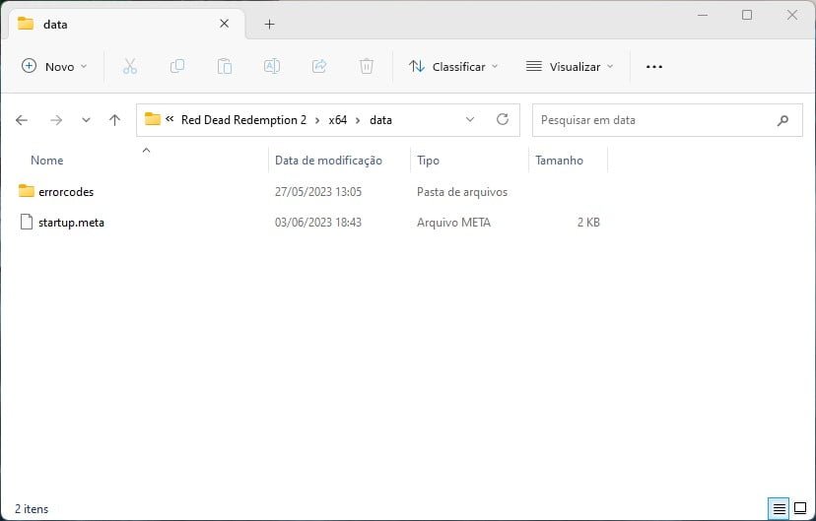The image size is (816, 521).
Task: Open the Visualizar view menu
Action: [570, 67]
